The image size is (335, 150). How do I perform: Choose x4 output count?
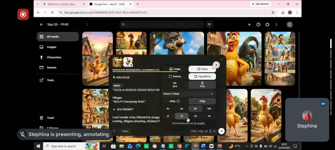point(209,116)
